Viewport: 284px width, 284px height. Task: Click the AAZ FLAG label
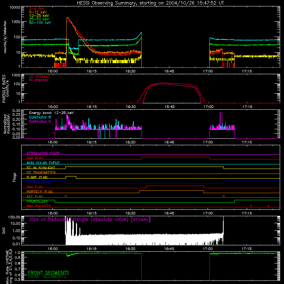(35, 196)
